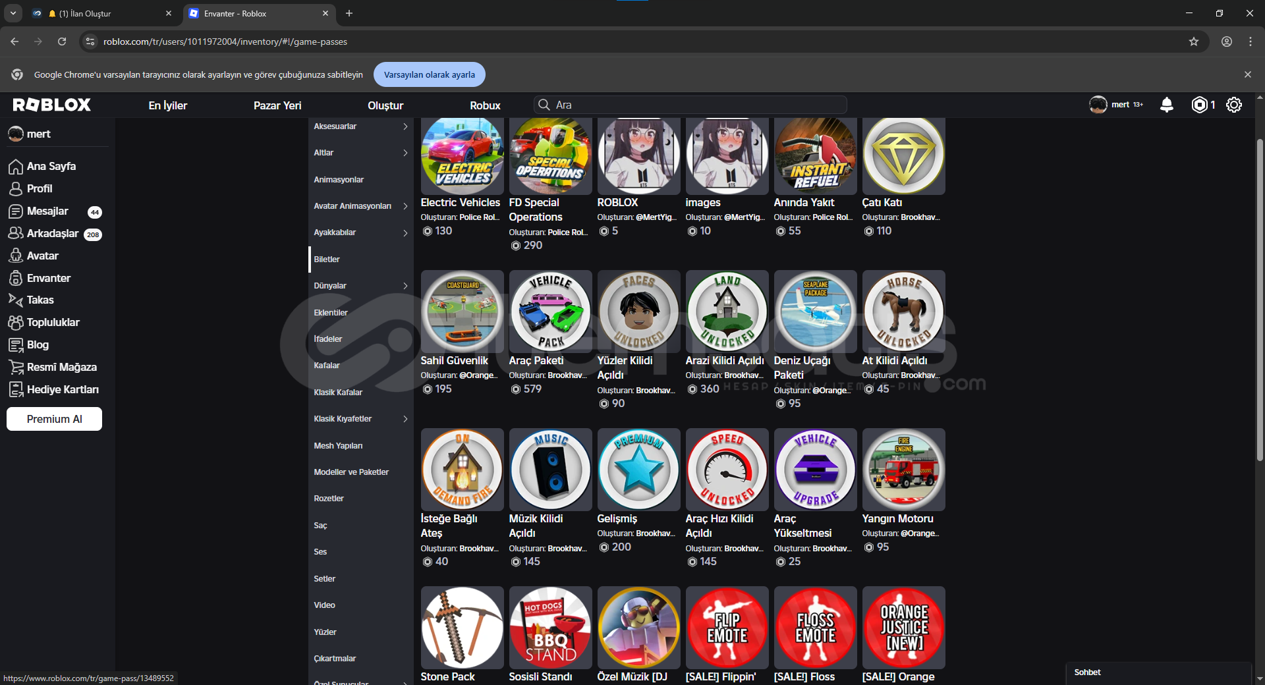Open Blog icon in sidebar
Viewport: 1265px width, 685px height.
click(16, 344)
